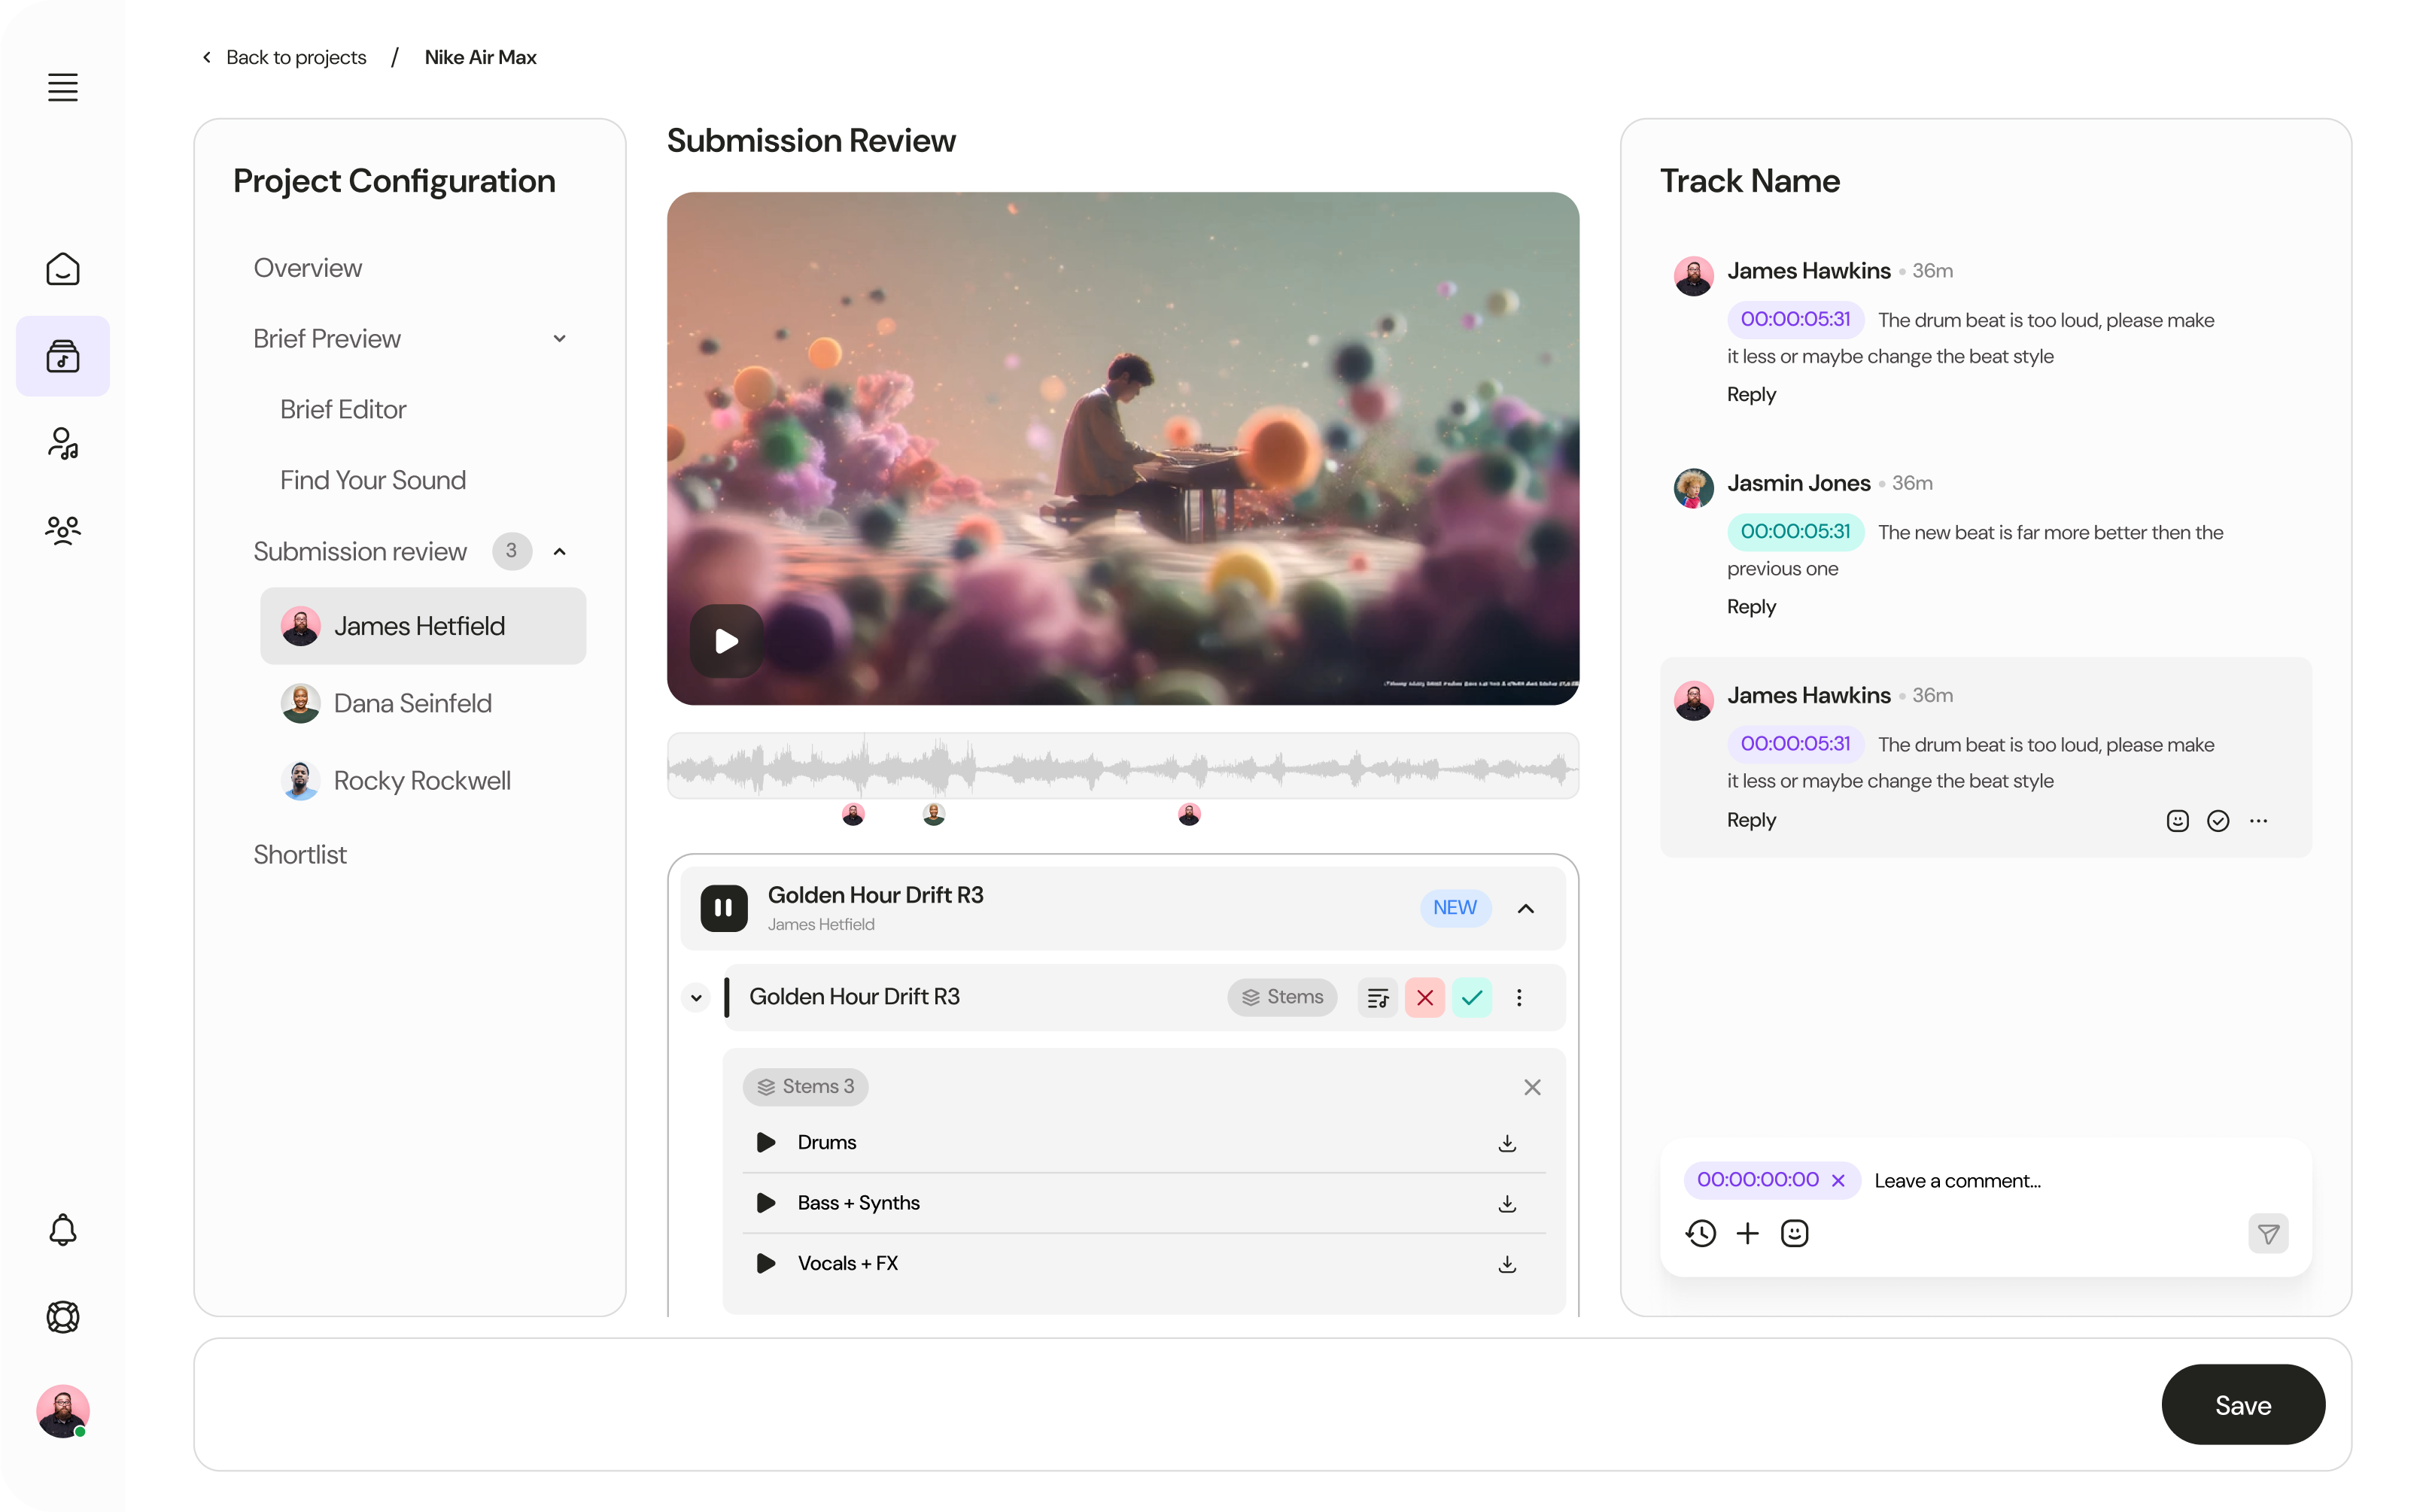
Task: Click the Save button
Action: click(x=2242, y=1404)
